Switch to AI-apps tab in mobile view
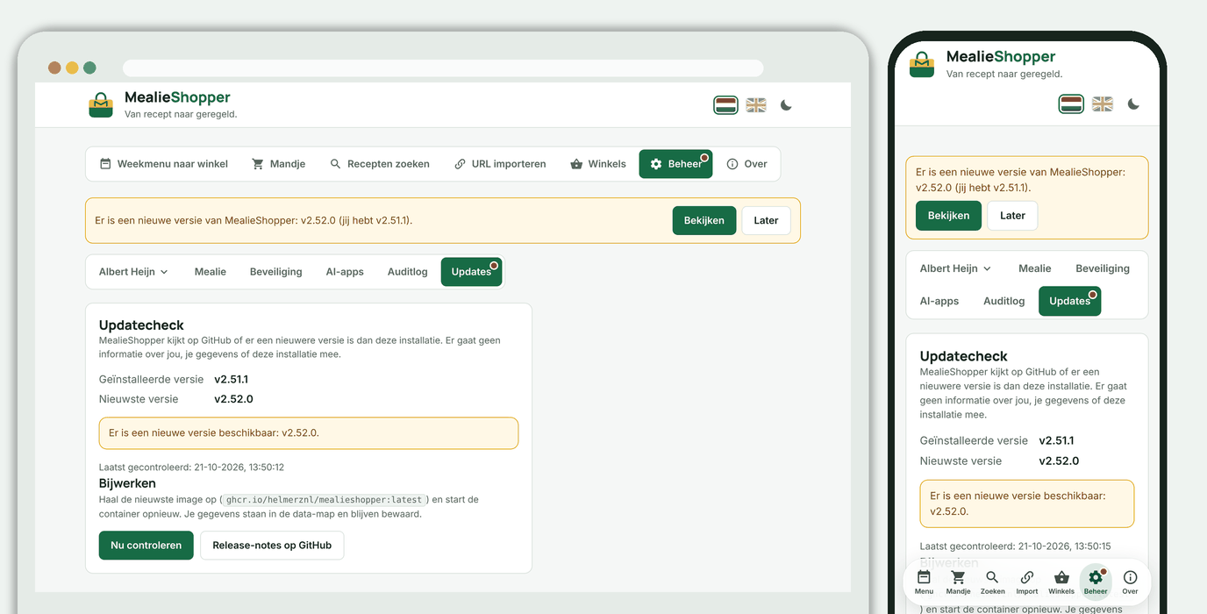This screenshot has width=1207, height=614. pyautogui.click(x=939, y=301)
